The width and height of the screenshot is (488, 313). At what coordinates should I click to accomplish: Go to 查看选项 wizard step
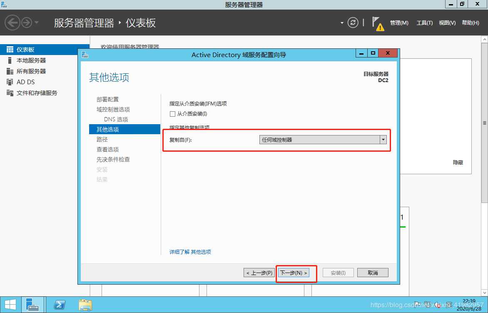(x=107, y=149)
